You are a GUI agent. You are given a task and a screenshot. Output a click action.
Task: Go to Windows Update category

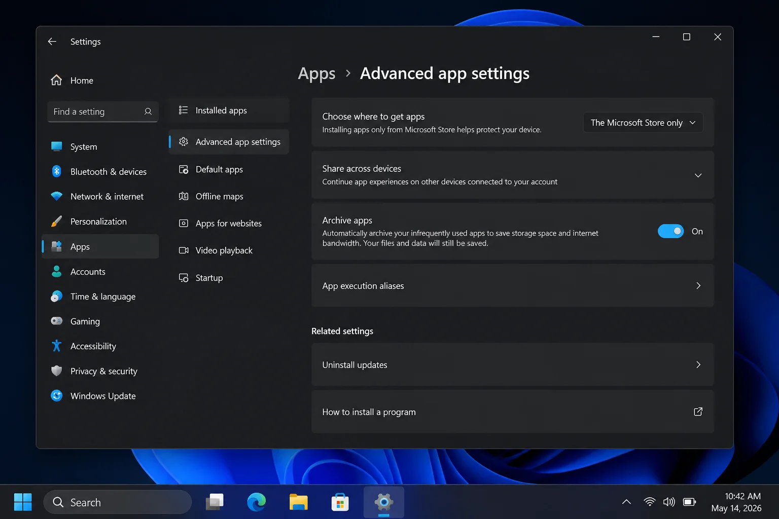tap(100, 396)
